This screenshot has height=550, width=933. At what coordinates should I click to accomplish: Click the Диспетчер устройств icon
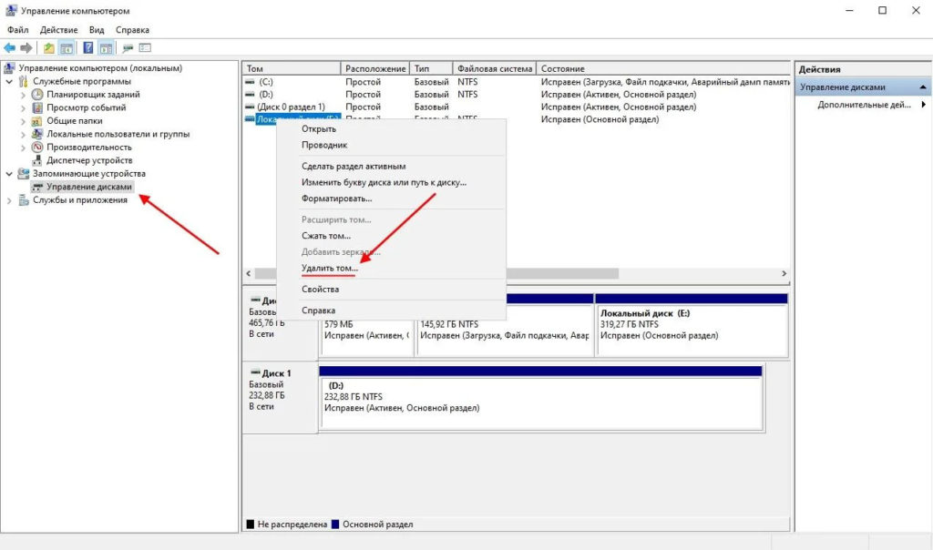point(37,160)
